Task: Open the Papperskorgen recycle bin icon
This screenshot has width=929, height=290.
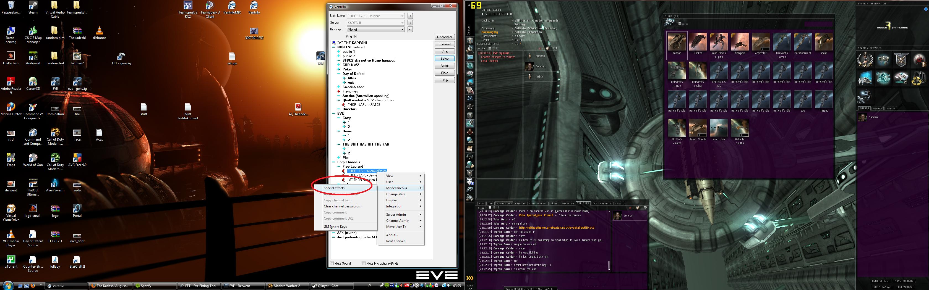Action: [x=11, y=7]
